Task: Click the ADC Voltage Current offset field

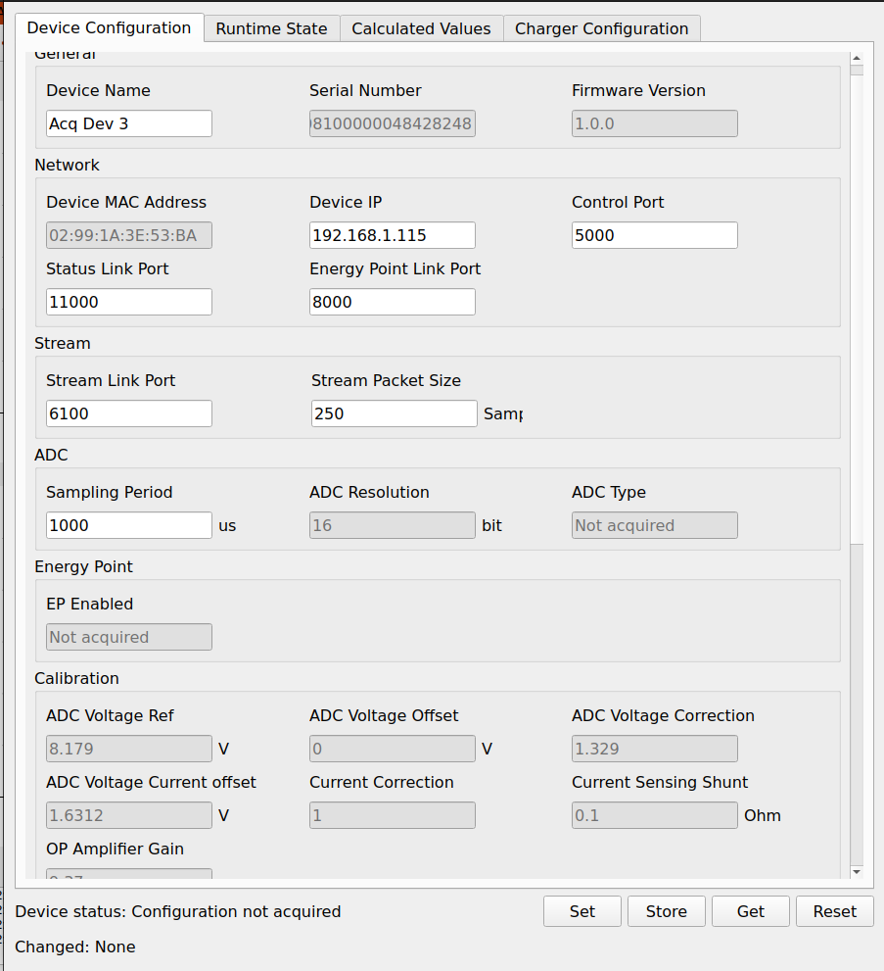Action: click(129, 815)
